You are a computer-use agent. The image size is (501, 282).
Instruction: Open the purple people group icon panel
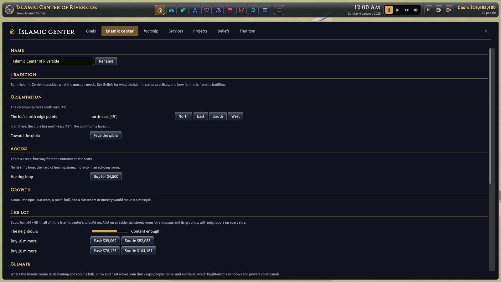tap(218, 10)
